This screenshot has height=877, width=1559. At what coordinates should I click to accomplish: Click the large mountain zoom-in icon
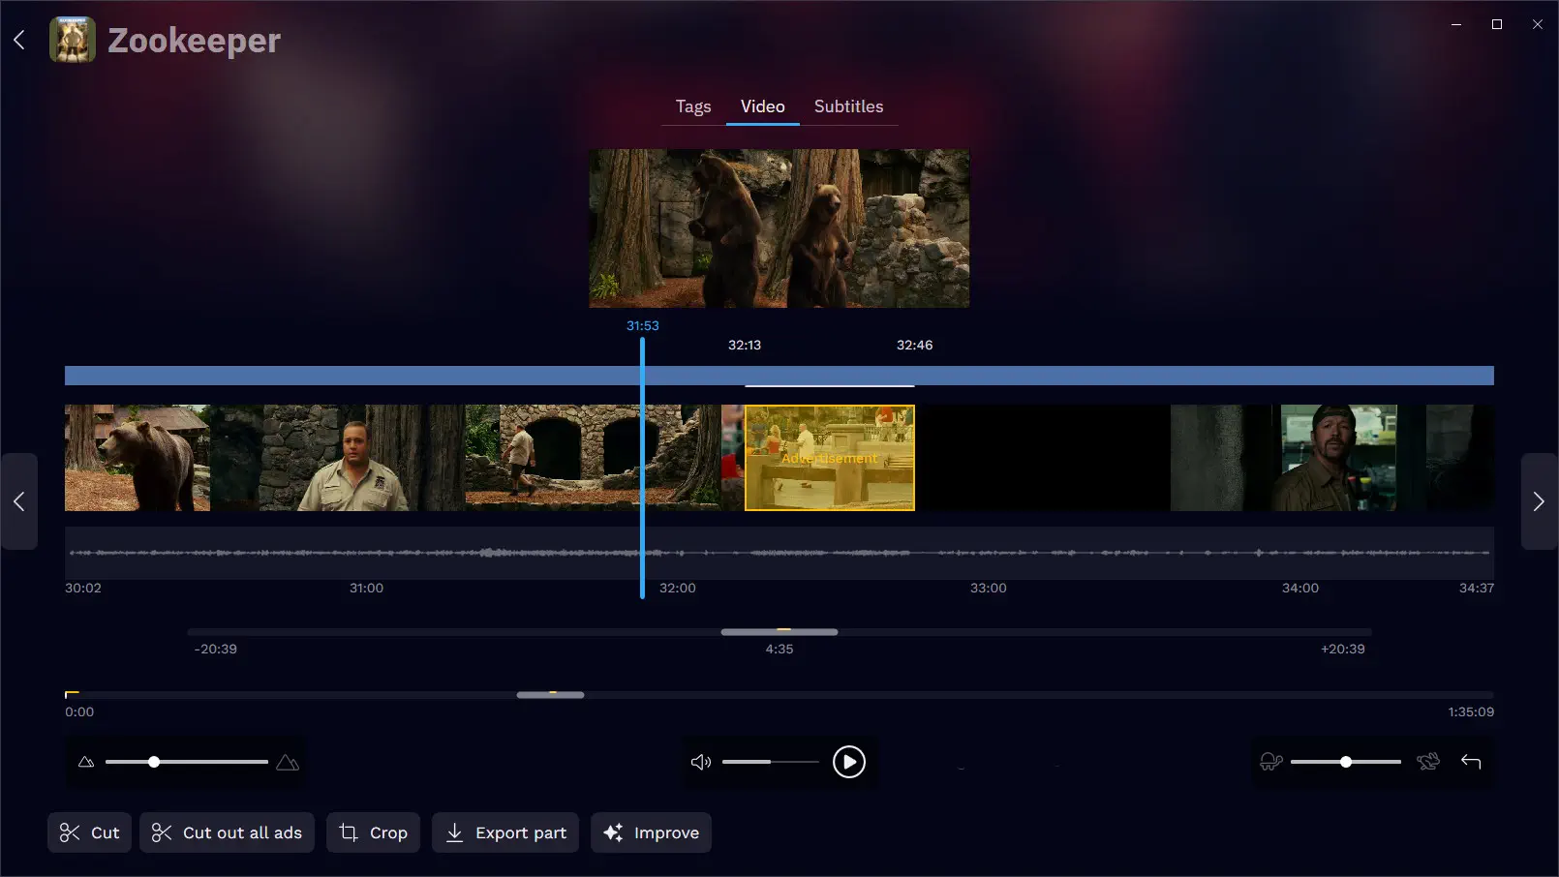288,762
